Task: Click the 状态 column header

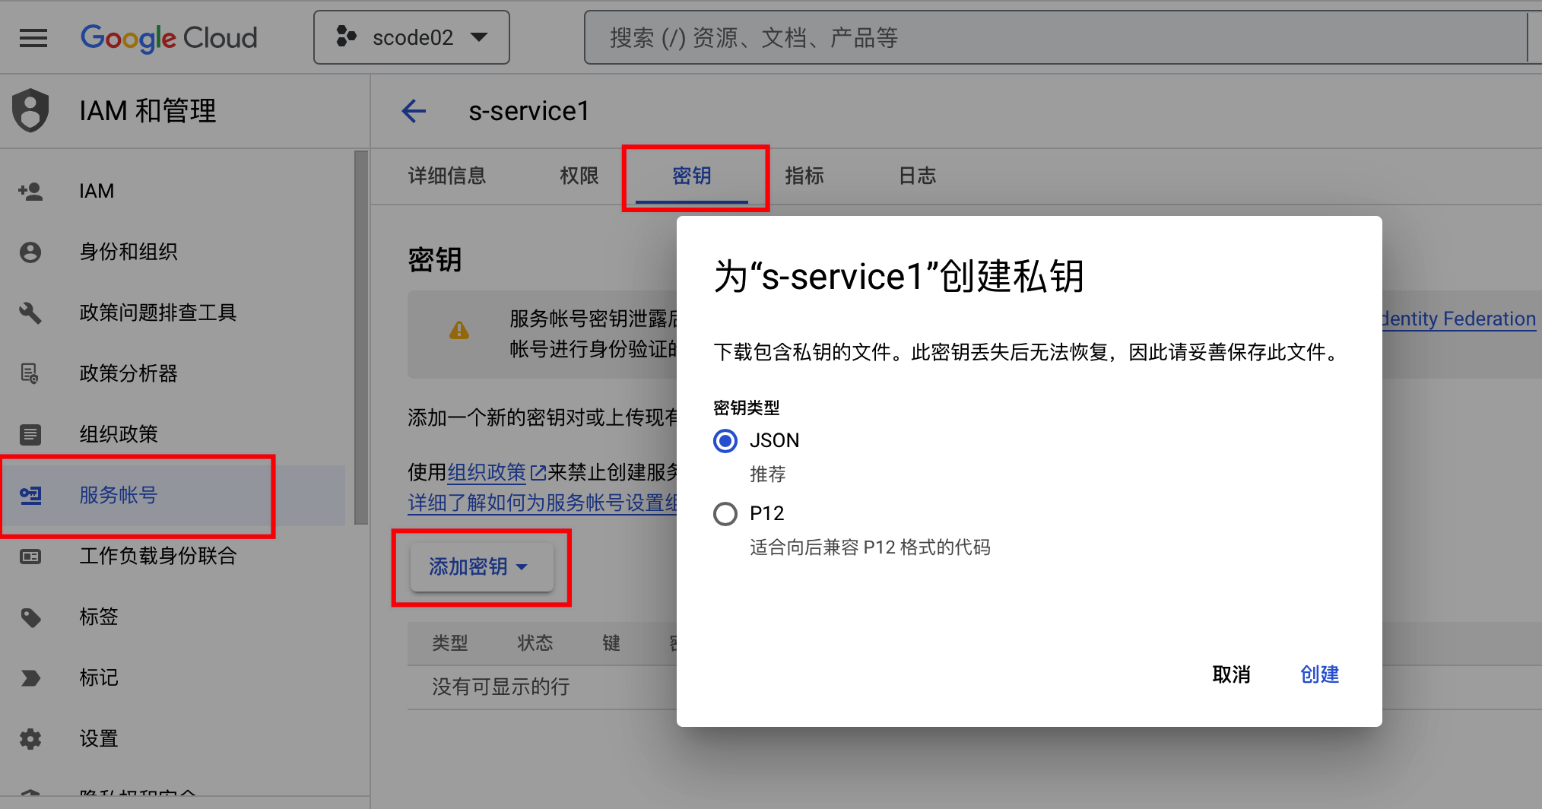Action: click(x=535, y=643)
